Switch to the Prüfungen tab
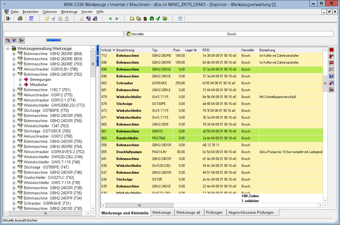This screenshot has width=340, height=225. [214, 213]
